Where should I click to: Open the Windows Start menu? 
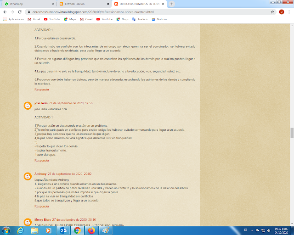click(6, 230)
